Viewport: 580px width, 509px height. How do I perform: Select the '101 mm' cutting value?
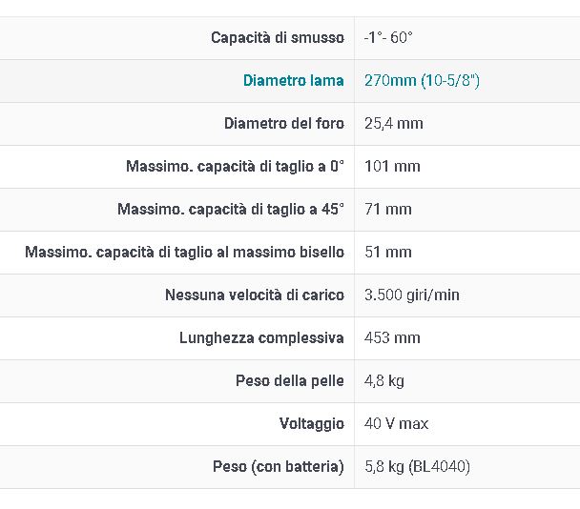(x=392, y=167)
